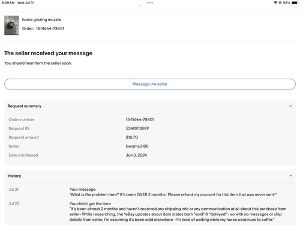
Task: Select the date purchased Jun 3, 2024
Action: click(136, 155)
